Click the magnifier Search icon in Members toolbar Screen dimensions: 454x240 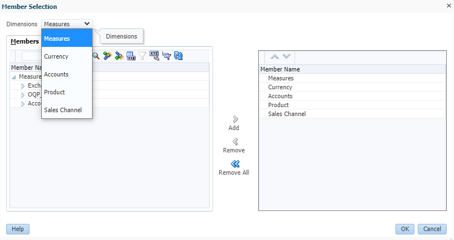(x=96, y=56)
